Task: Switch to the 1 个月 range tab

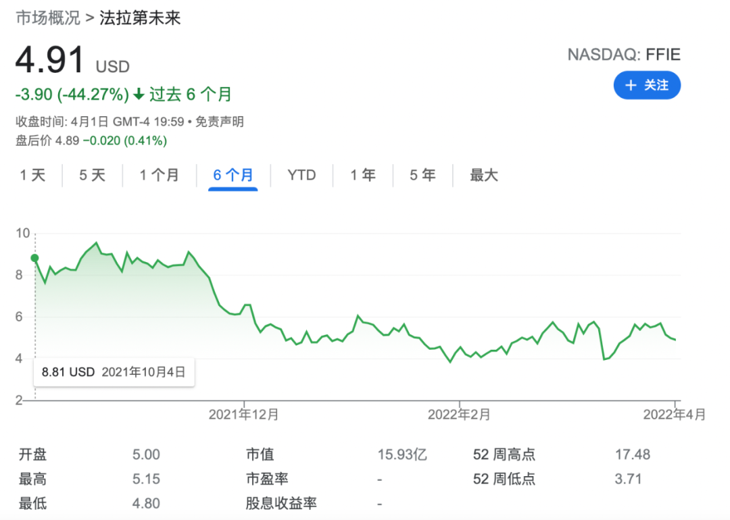Action: (160, 176)
